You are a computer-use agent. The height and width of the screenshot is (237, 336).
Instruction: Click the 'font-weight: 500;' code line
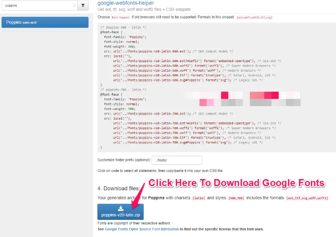[x=120, y=47]
